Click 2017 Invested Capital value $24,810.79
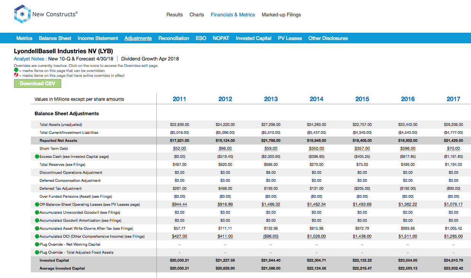Image resolution: width=471 pixels, height=278 pixels. pos(453,261)
